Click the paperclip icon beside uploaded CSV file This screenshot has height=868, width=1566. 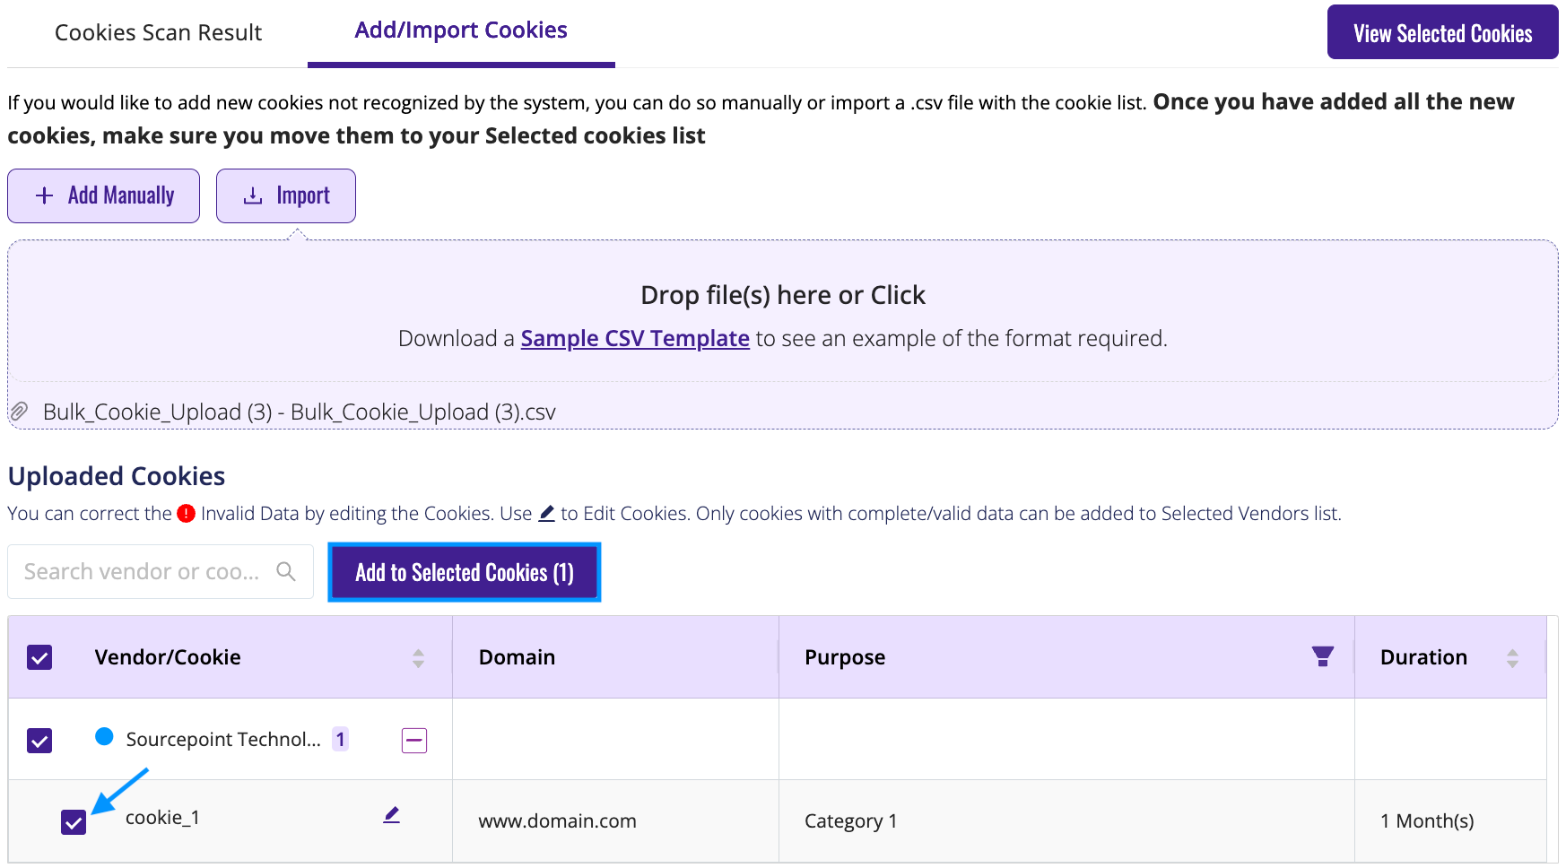[19, 412]
